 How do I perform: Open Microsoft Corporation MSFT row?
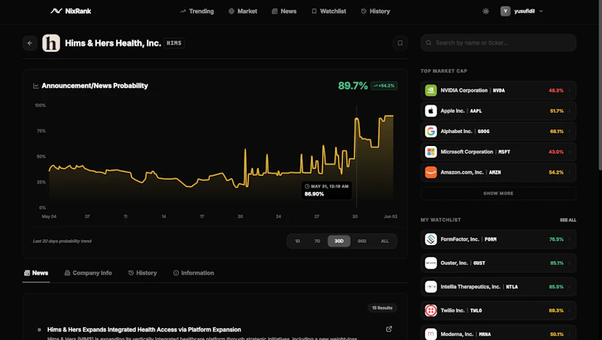(x=498, y=152)
